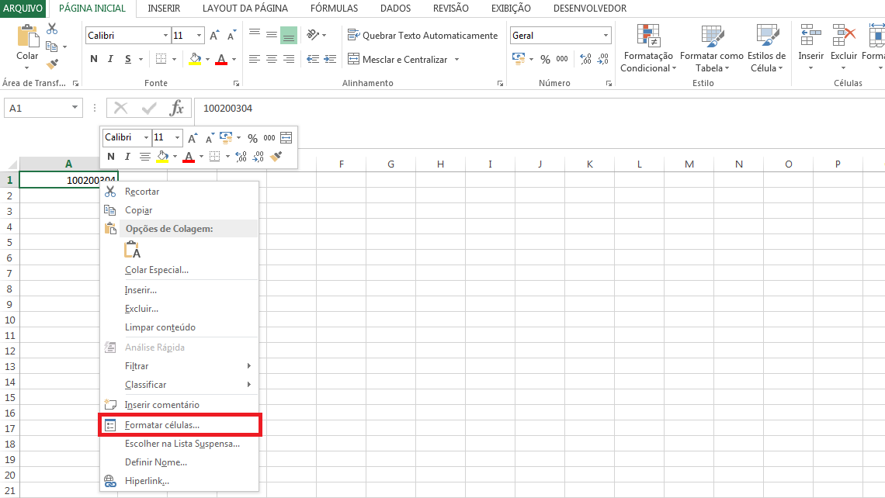Open the Insert Function fx button

pos(177,109)
